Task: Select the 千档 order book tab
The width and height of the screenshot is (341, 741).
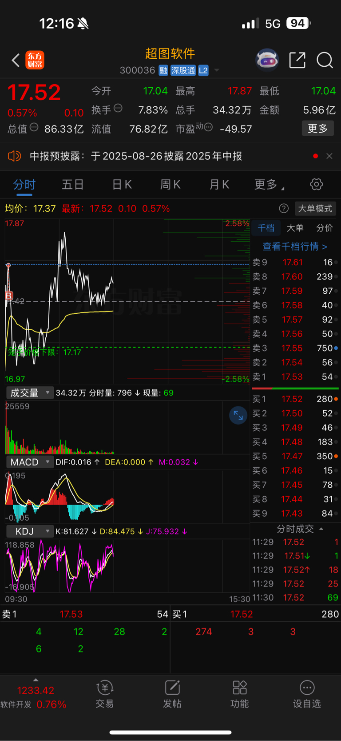Action: 266,228
